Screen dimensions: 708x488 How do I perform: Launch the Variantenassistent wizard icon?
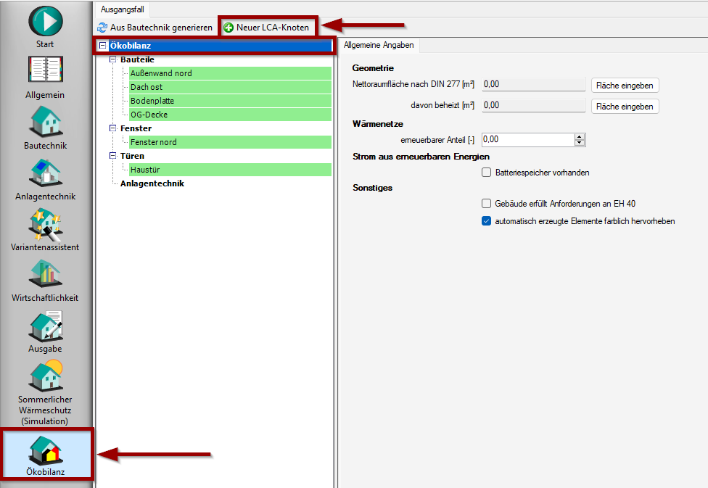point(45,224)
